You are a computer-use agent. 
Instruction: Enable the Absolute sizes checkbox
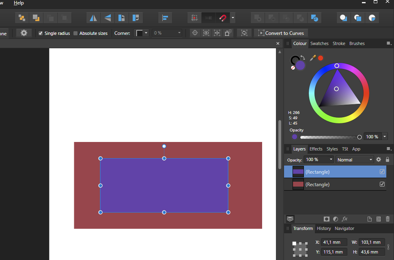(x=75, y=33)
